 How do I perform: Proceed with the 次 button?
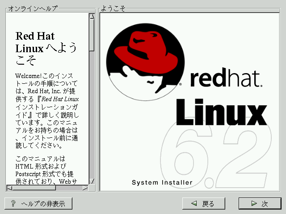[x=260, y=204]
